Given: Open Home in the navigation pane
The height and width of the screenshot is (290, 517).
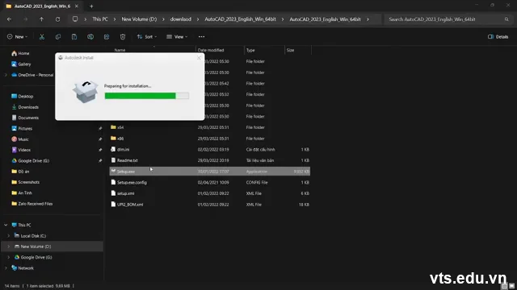Looking at the screenshot, I should [20, 53].
